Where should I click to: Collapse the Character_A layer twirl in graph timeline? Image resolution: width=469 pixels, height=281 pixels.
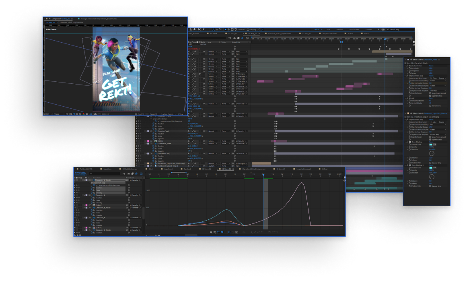tap(84, 195)
